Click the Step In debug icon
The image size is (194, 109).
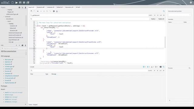(50, 11)
